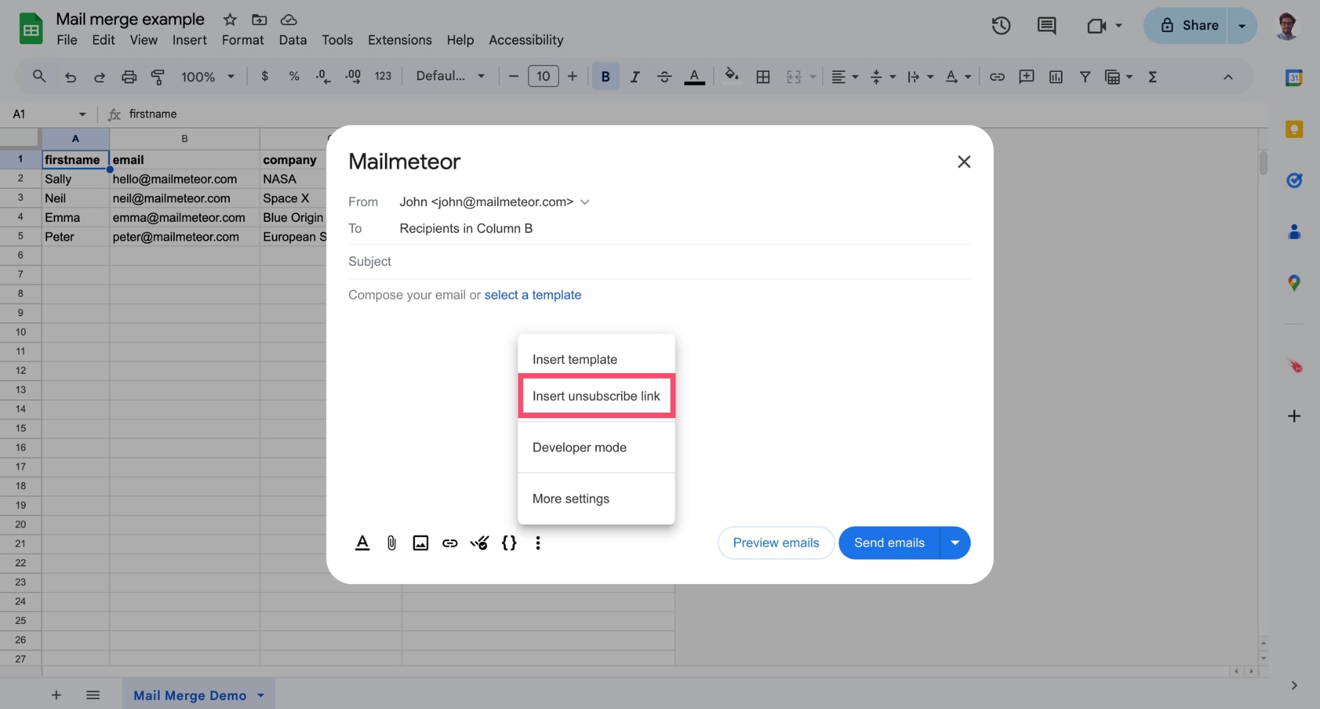Image resolution: width=1320 pixels, height=709 pixels.
Task: Open the zoom 100% dropdown
Action: (x=207, y=77)
